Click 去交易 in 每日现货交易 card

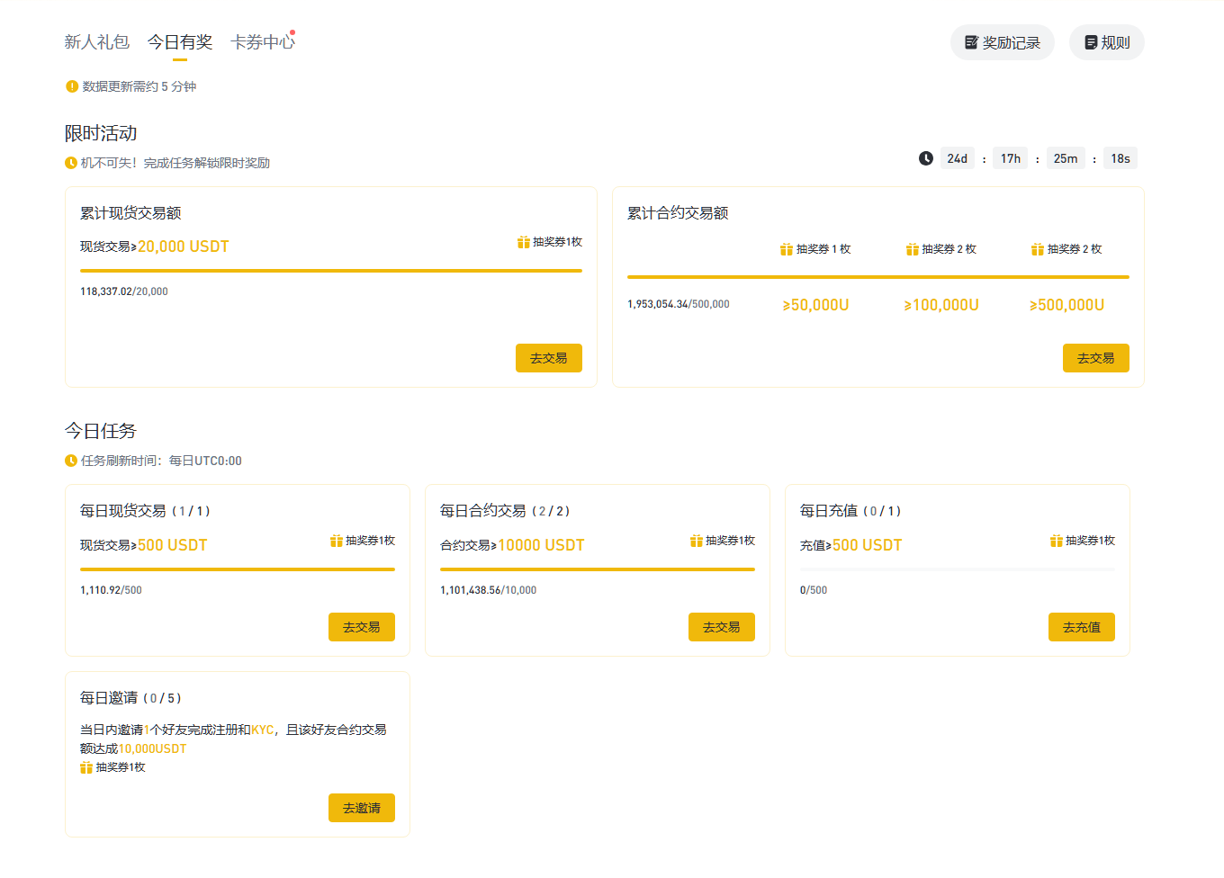[x=362, y=627]
